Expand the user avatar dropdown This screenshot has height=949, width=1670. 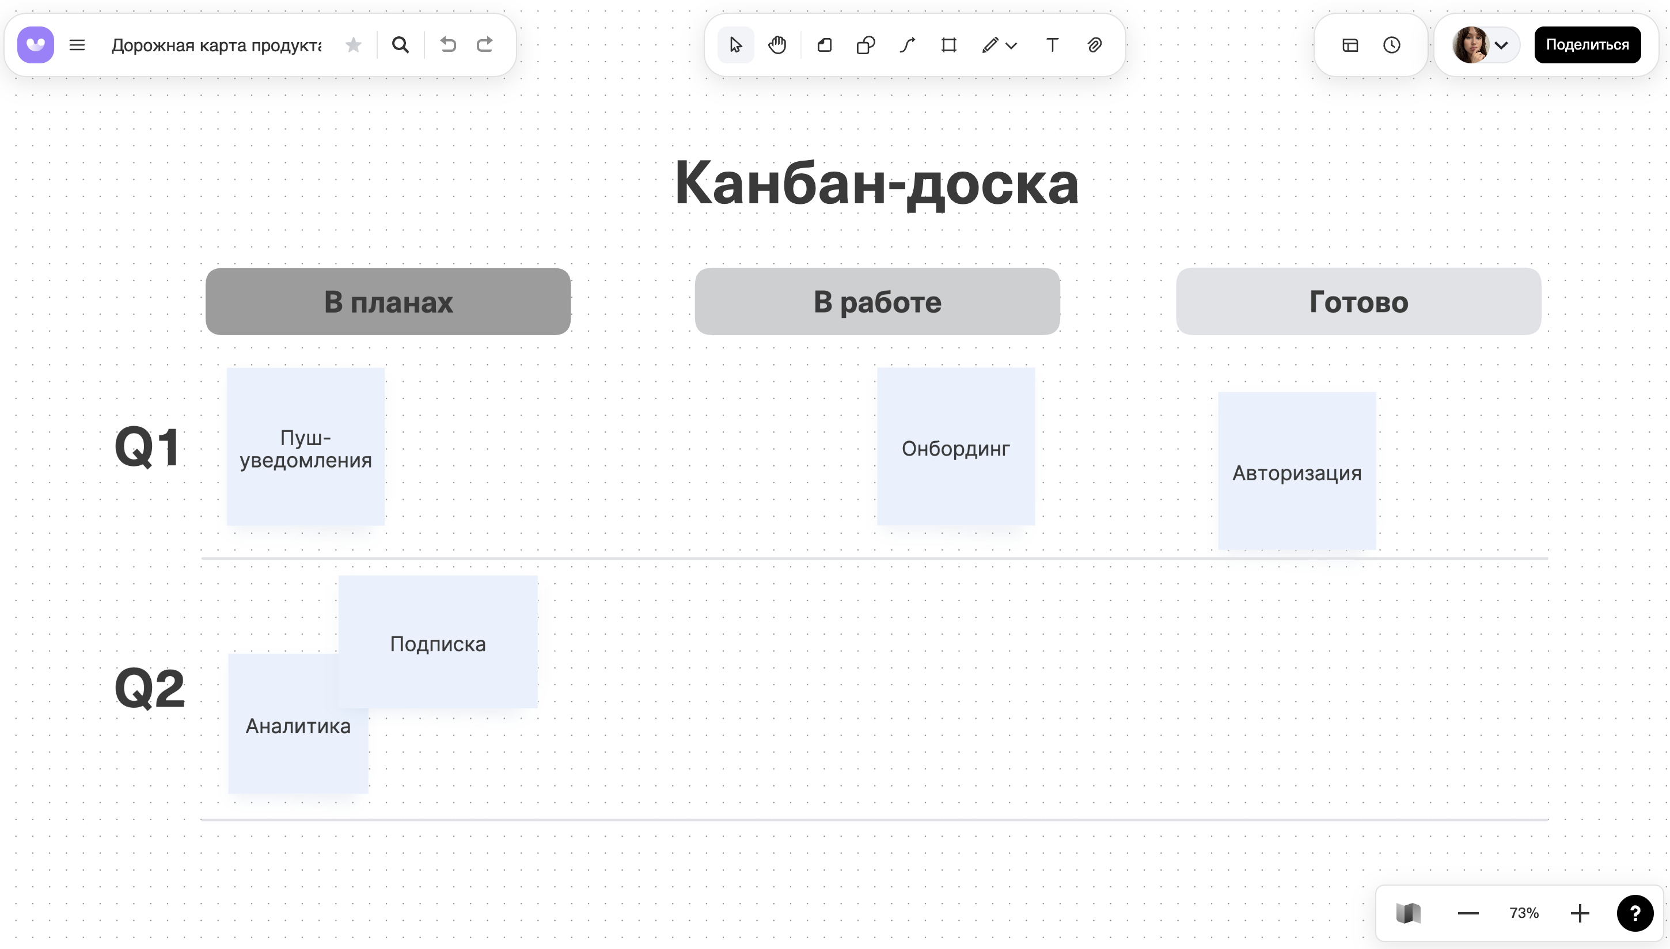coord(1502,44)
